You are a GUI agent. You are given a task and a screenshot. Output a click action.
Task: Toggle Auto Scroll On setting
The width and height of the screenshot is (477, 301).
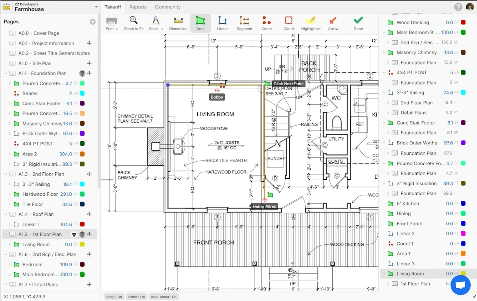(x=164, y=297)
